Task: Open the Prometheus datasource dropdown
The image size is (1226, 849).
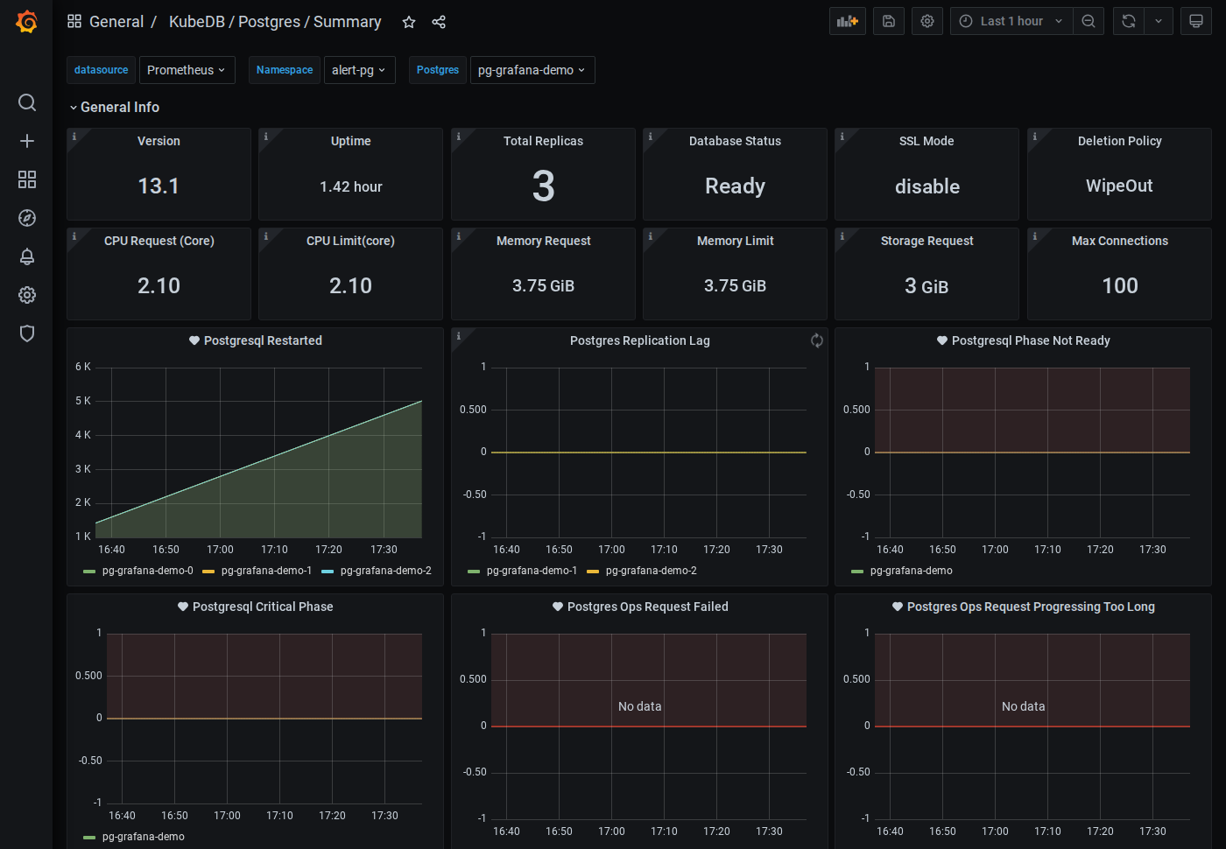Action: tap(187, 70)
